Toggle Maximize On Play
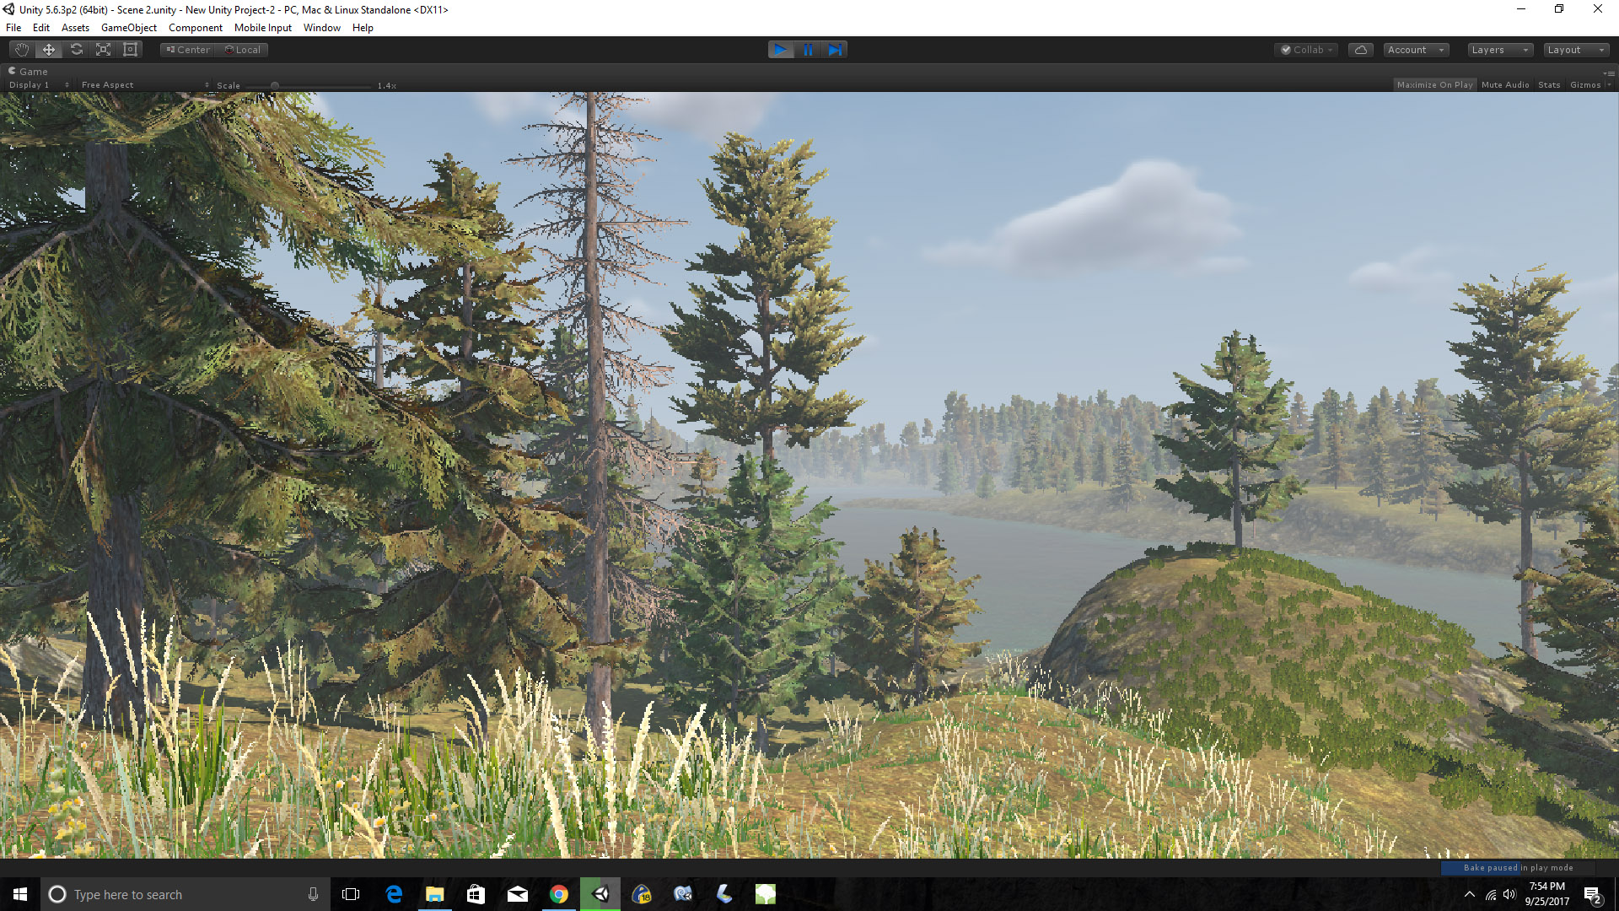The width and height of the screenshot is (1619, 911). (x=1434, y=85)
